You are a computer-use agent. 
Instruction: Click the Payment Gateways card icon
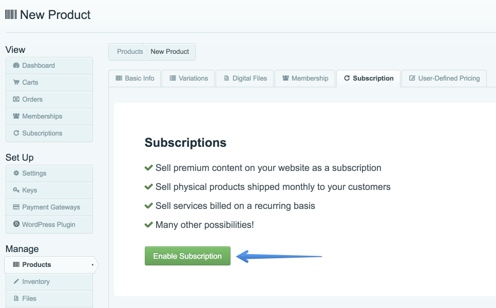[x=16, y=207]
